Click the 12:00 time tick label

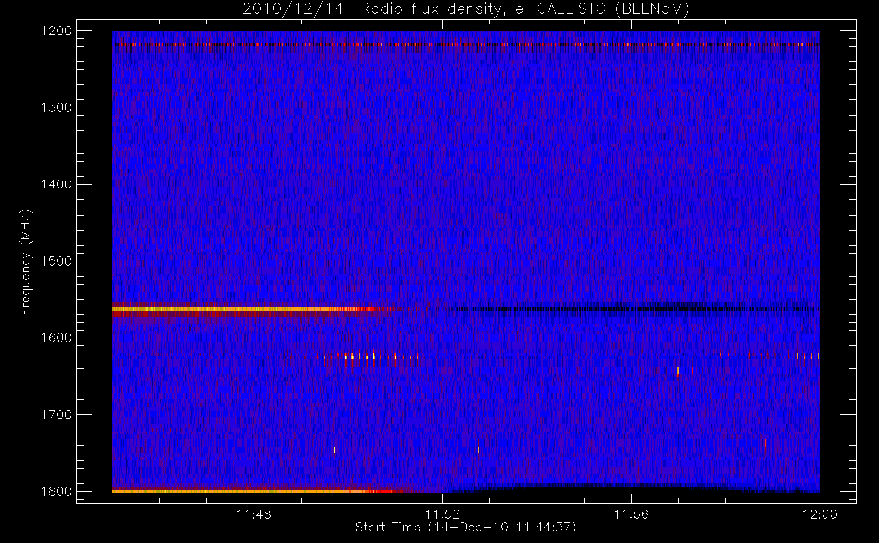click(x=820, y=514)
